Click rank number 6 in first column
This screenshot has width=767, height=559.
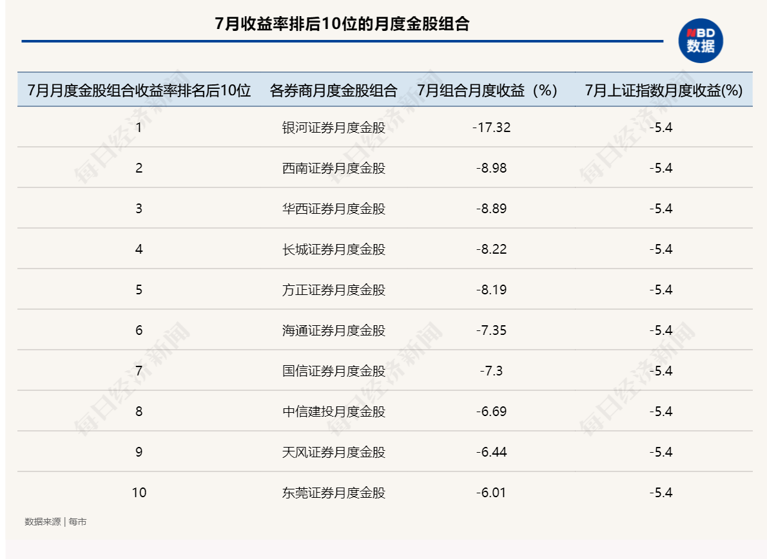pos(139,330)
